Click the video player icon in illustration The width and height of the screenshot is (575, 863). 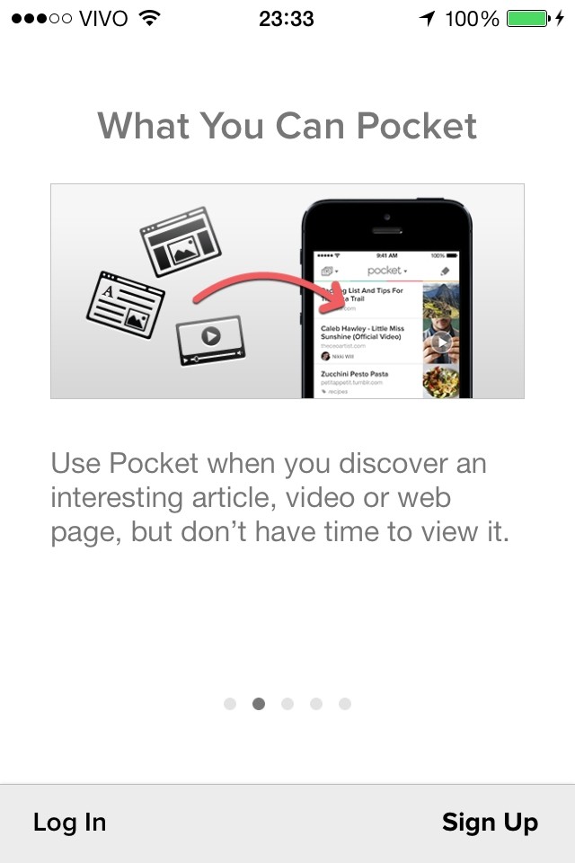point(211,340)
